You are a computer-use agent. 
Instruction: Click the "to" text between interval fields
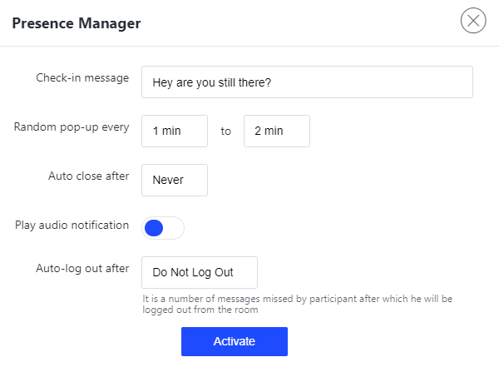tap(225, 131)
